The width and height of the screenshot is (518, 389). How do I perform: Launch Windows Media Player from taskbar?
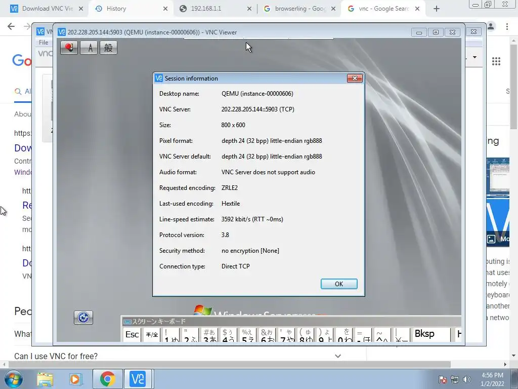(75, 379)
